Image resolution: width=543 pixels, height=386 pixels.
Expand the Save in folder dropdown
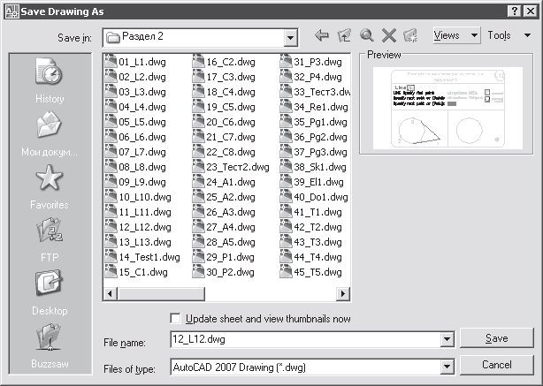(x=290, y=37)
